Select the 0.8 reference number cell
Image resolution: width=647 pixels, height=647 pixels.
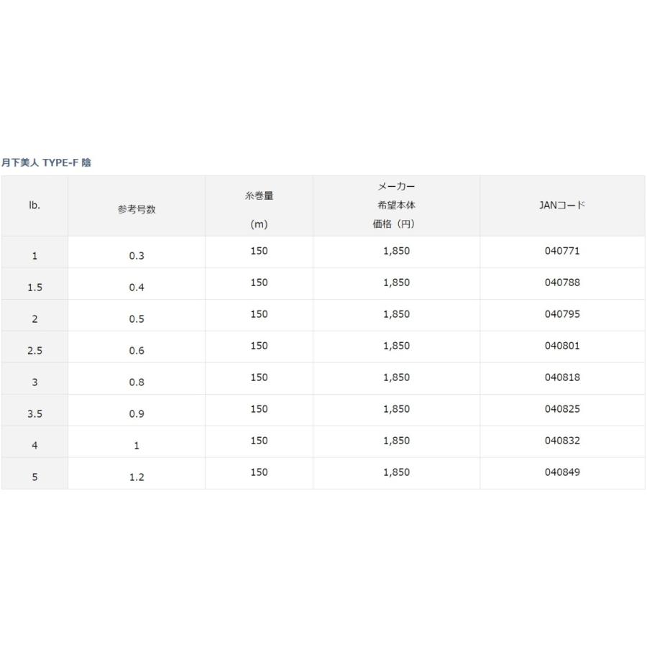[137, 382]
